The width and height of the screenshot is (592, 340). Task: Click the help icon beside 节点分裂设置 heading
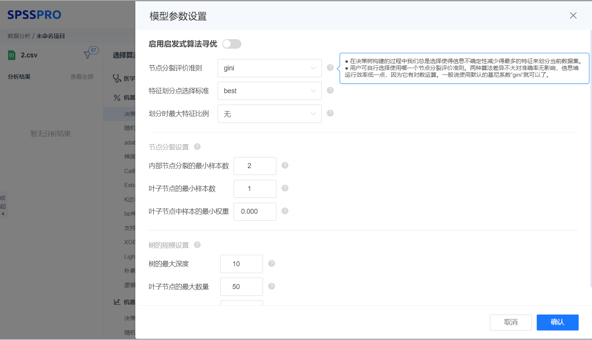(197, 146)
